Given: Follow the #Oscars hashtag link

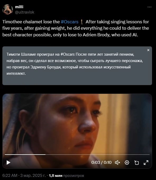Looking at the screenshot, I should tap(70, 22).
